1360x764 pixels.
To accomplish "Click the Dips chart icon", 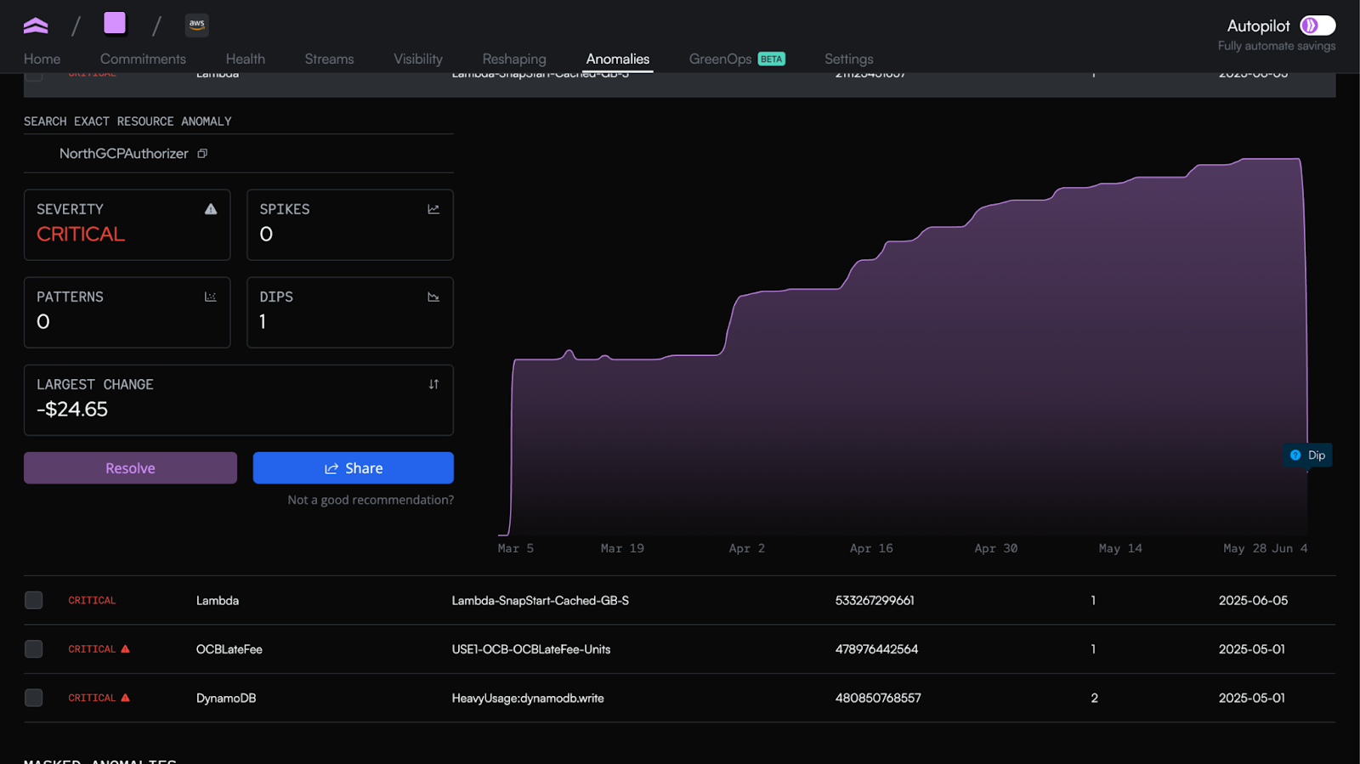I will (433, 297).
